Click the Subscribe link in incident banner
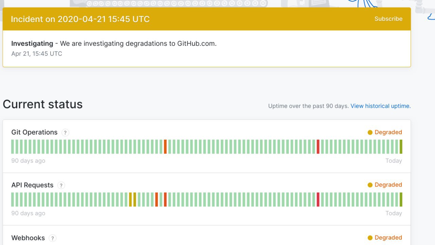 coord(388,19)
